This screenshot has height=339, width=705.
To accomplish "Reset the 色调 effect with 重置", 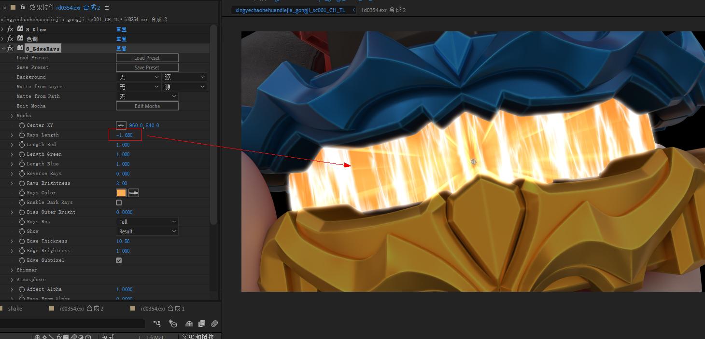I will [x=121, y=39].
